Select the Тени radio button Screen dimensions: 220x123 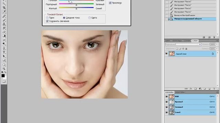(x=47, y=18)
